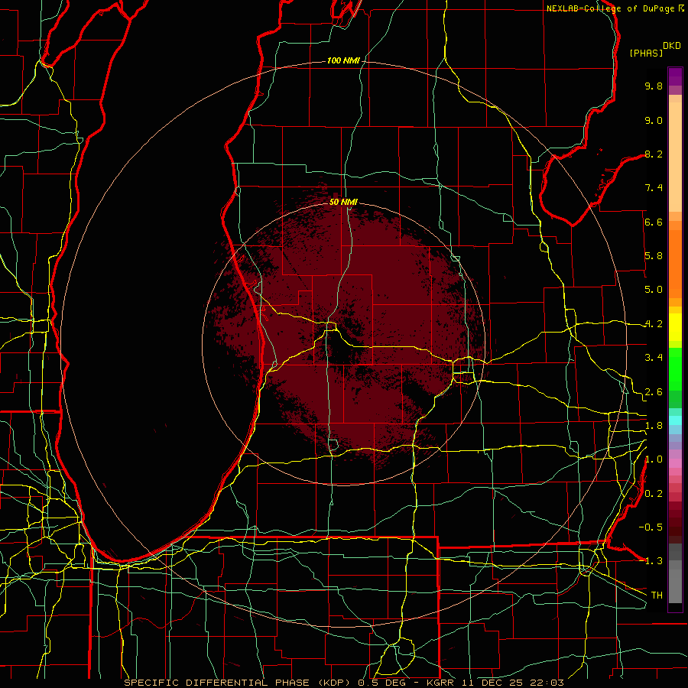Pick the yellow band on the color bar
This screenshot has height=688, width=688.
675,327
